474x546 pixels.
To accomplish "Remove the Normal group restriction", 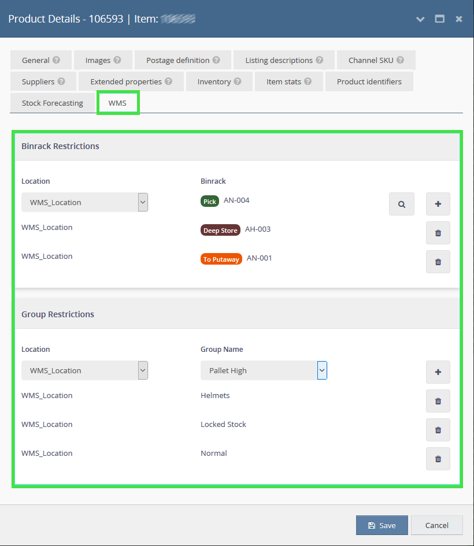I will click(x=438, y=459).
